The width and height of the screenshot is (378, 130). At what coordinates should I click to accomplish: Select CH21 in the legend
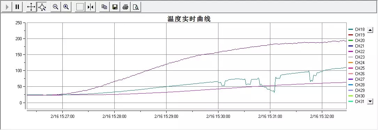tap(357, 46)
